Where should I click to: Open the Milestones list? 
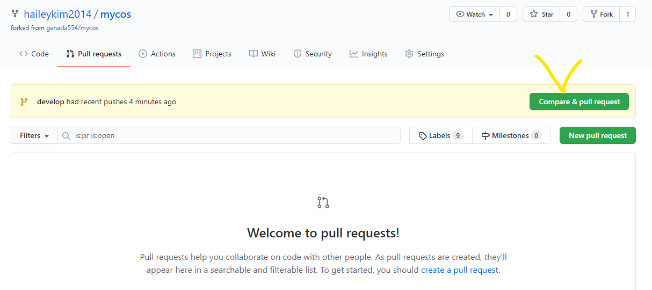tap(511, 135)
